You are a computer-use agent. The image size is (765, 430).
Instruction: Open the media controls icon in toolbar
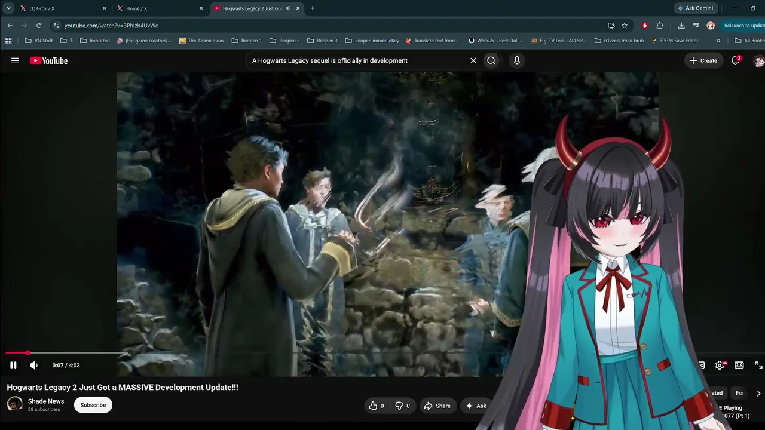696,26
